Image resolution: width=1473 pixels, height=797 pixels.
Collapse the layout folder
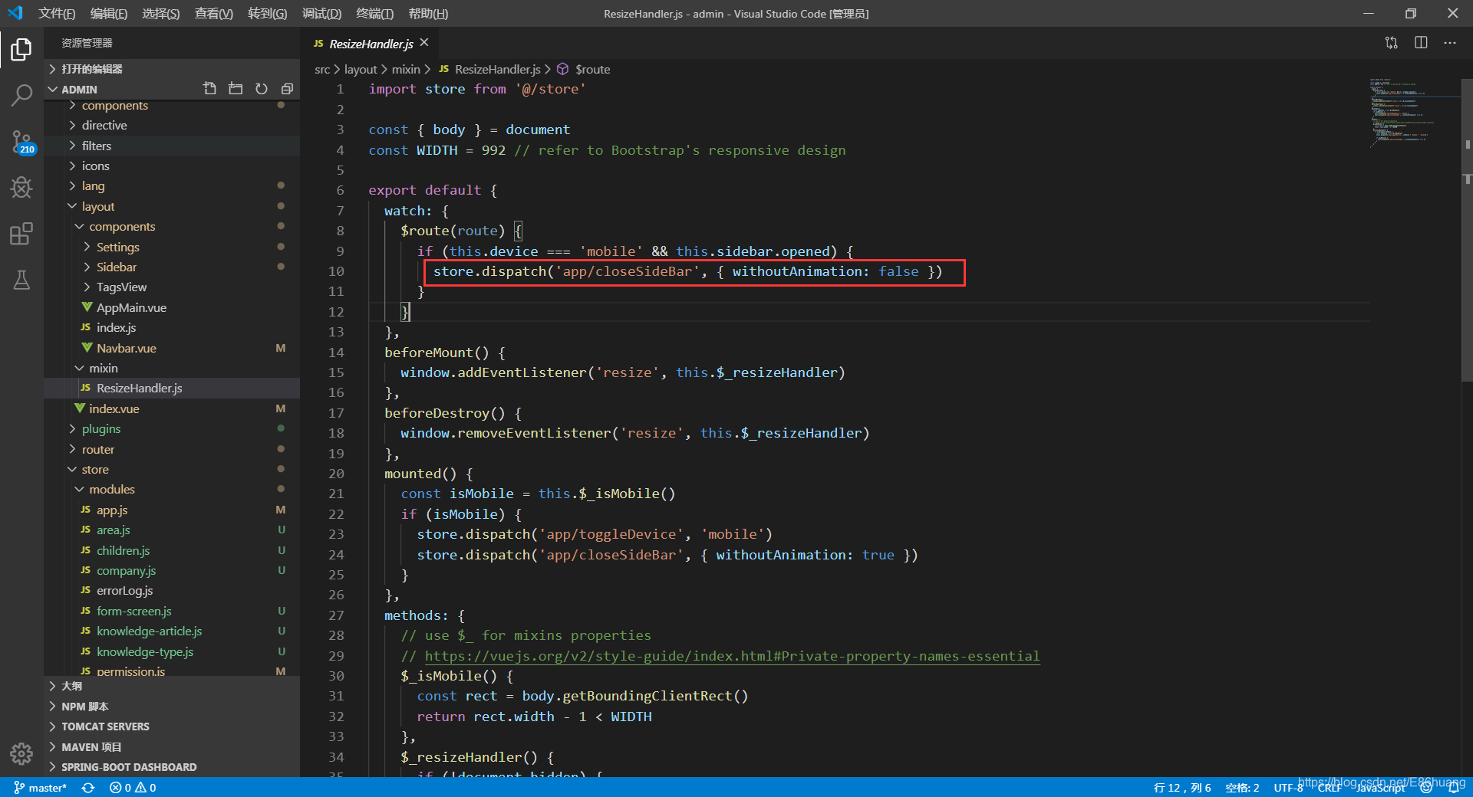tap(98, 206)
